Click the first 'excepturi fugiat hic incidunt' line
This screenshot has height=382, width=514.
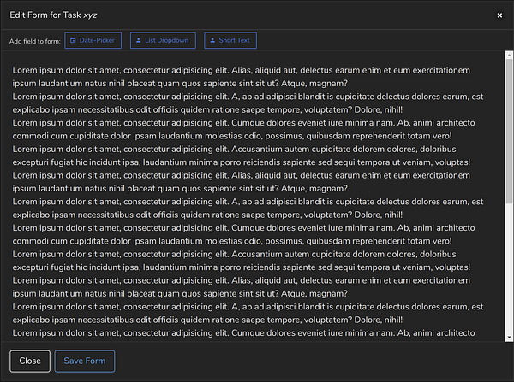point(242,162)
